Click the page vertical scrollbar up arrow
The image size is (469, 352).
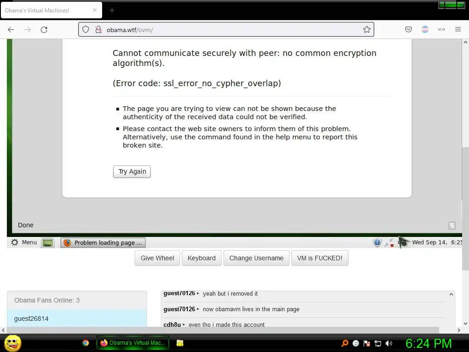465,42
